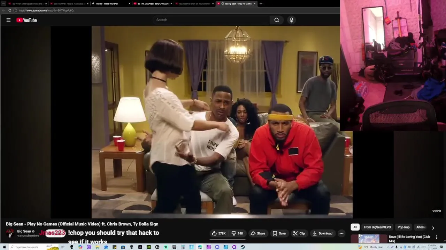Open the YouTube hamburger guide menu
The image size is (446, 250).
pos(8,20)
